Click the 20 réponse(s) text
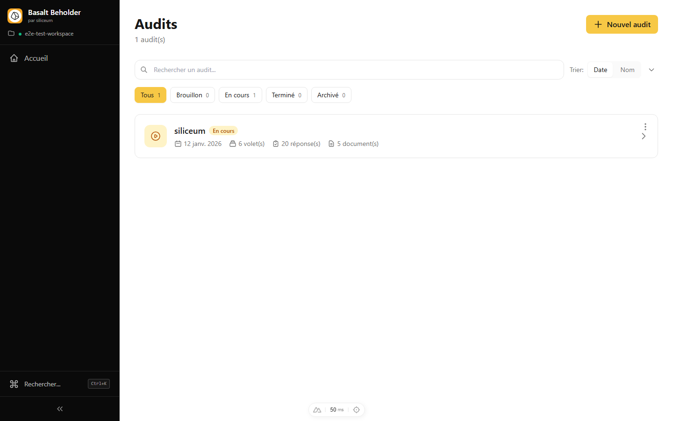The height and width of the screenshot is (421, 673). 301,144
